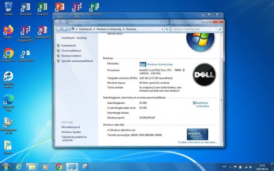Open the PowerPoint desktop shortcut
Image resolution: width=274 pixels, height=171 pixels.
click(x=60, y=8)
